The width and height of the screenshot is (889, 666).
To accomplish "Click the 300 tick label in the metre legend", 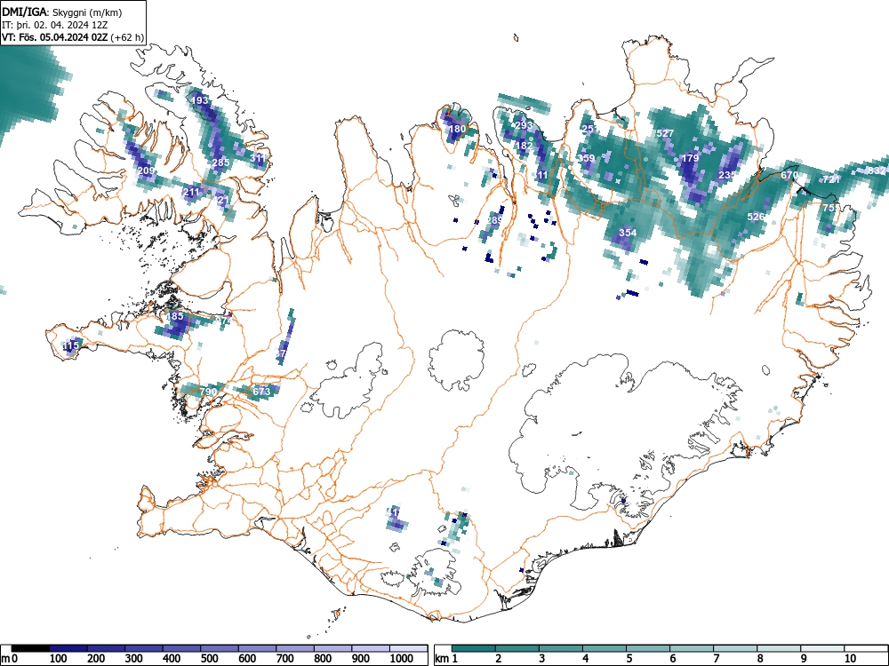I will click(134, 658).
